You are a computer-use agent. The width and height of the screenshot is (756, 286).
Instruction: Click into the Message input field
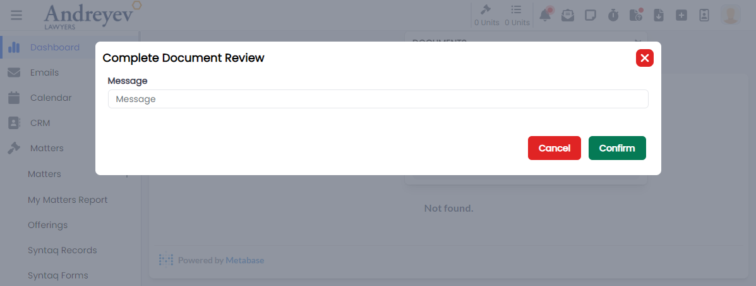(378, 99)
